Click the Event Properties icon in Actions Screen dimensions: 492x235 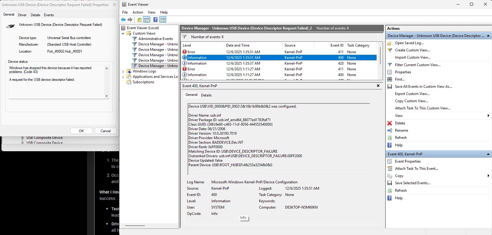[x=390, y=161]
